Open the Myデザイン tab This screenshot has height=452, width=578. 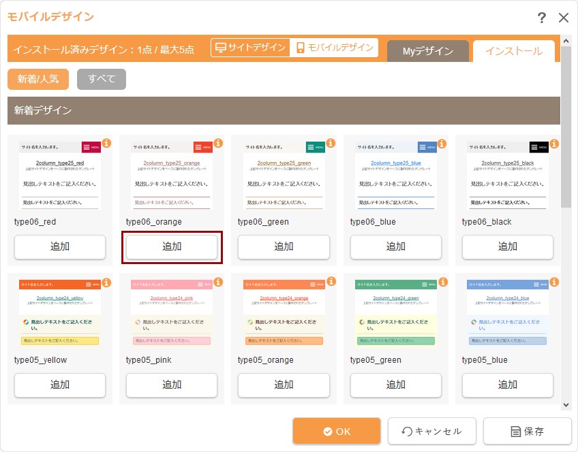pos(427,52)
